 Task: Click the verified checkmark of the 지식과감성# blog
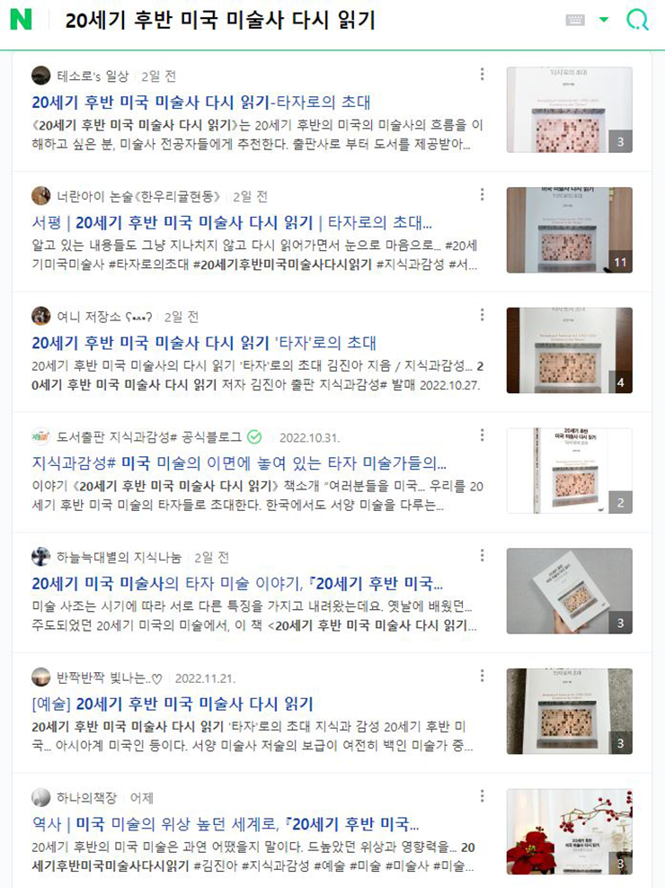(x=254, y=436)
